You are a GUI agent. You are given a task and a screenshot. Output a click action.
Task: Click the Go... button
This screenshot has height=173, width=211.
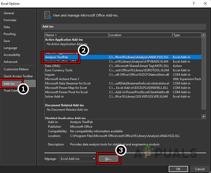(x=108, y=159)
